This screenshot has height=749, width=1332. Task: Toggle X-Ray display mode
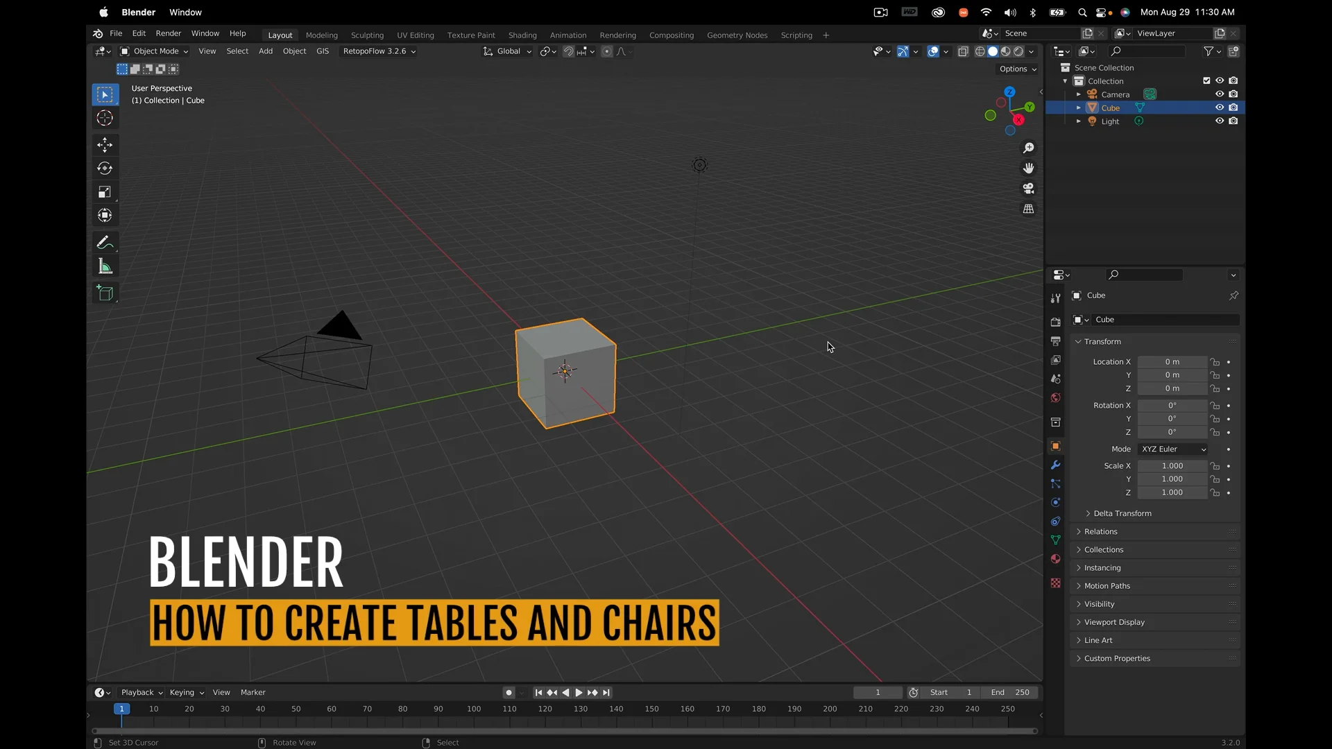tap(963, 51)
